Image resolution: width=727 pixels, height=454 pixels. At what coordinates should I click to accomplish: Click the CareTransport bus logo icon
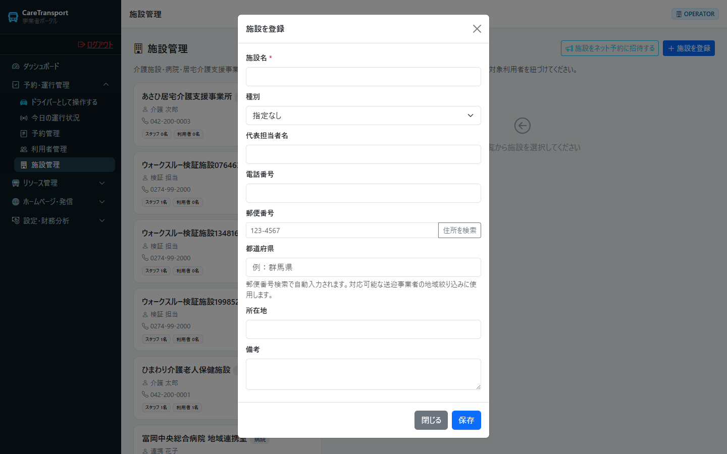[13, 17]
